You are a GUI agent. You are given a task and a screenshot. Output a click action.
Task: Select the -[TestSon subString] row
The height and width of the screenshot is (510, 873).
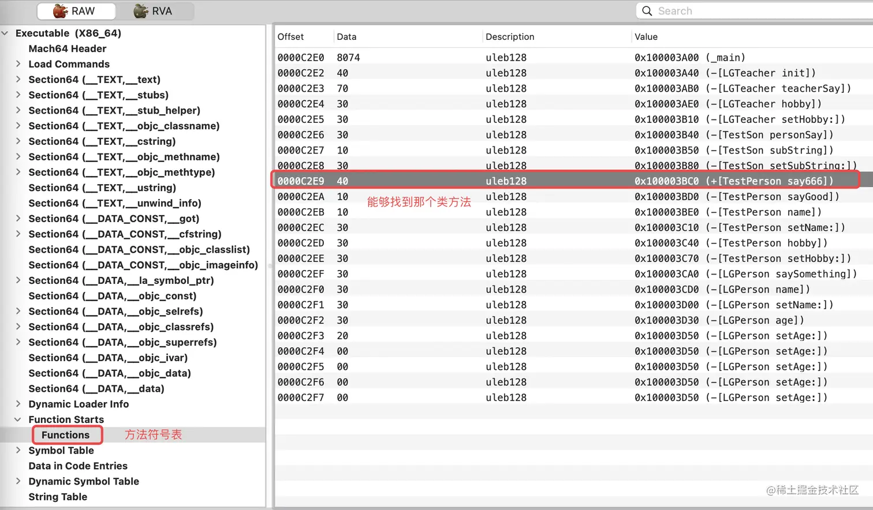pyautogui.click(x=574, y=151)
